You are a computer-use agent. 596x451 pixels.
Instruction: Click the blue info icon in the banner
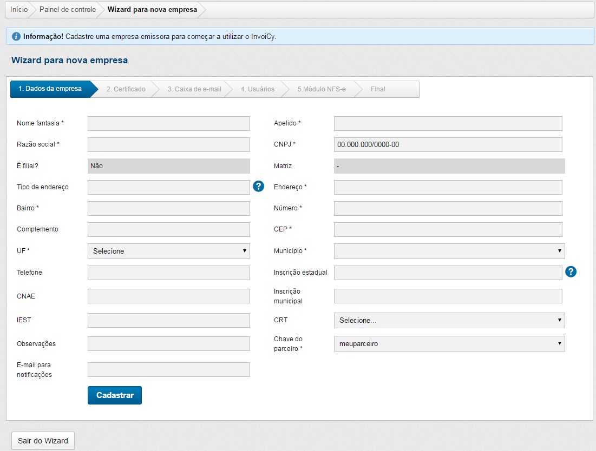click(16, 37)
